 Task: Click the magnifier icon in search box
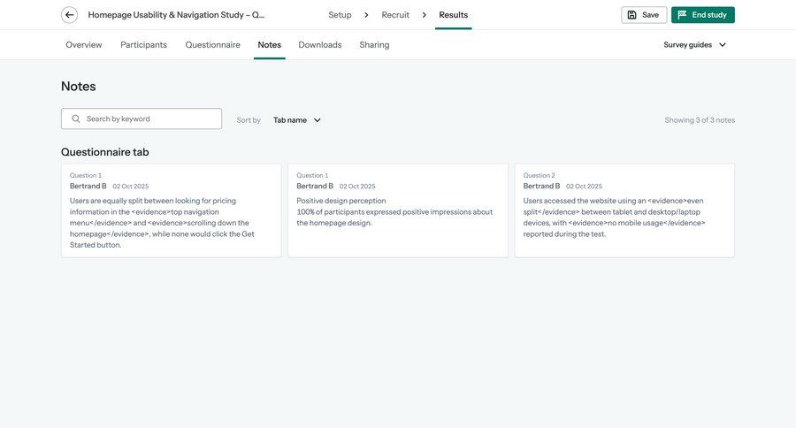point(76,118)
